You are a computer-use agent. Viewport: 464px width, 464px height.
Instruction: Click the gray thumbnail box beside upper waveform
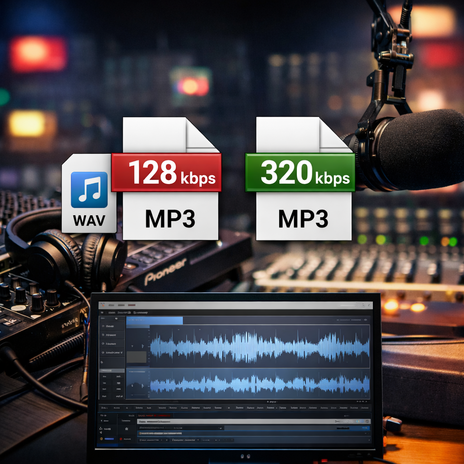136,357
